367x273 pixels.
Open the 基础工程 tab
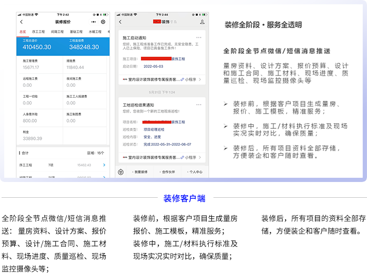tap(76, 32)
